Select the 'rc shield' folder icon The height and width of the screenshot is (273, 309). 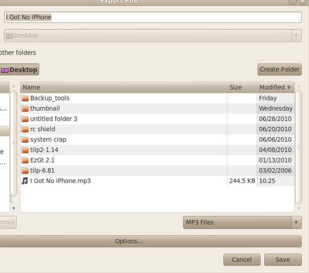point(25,129)
